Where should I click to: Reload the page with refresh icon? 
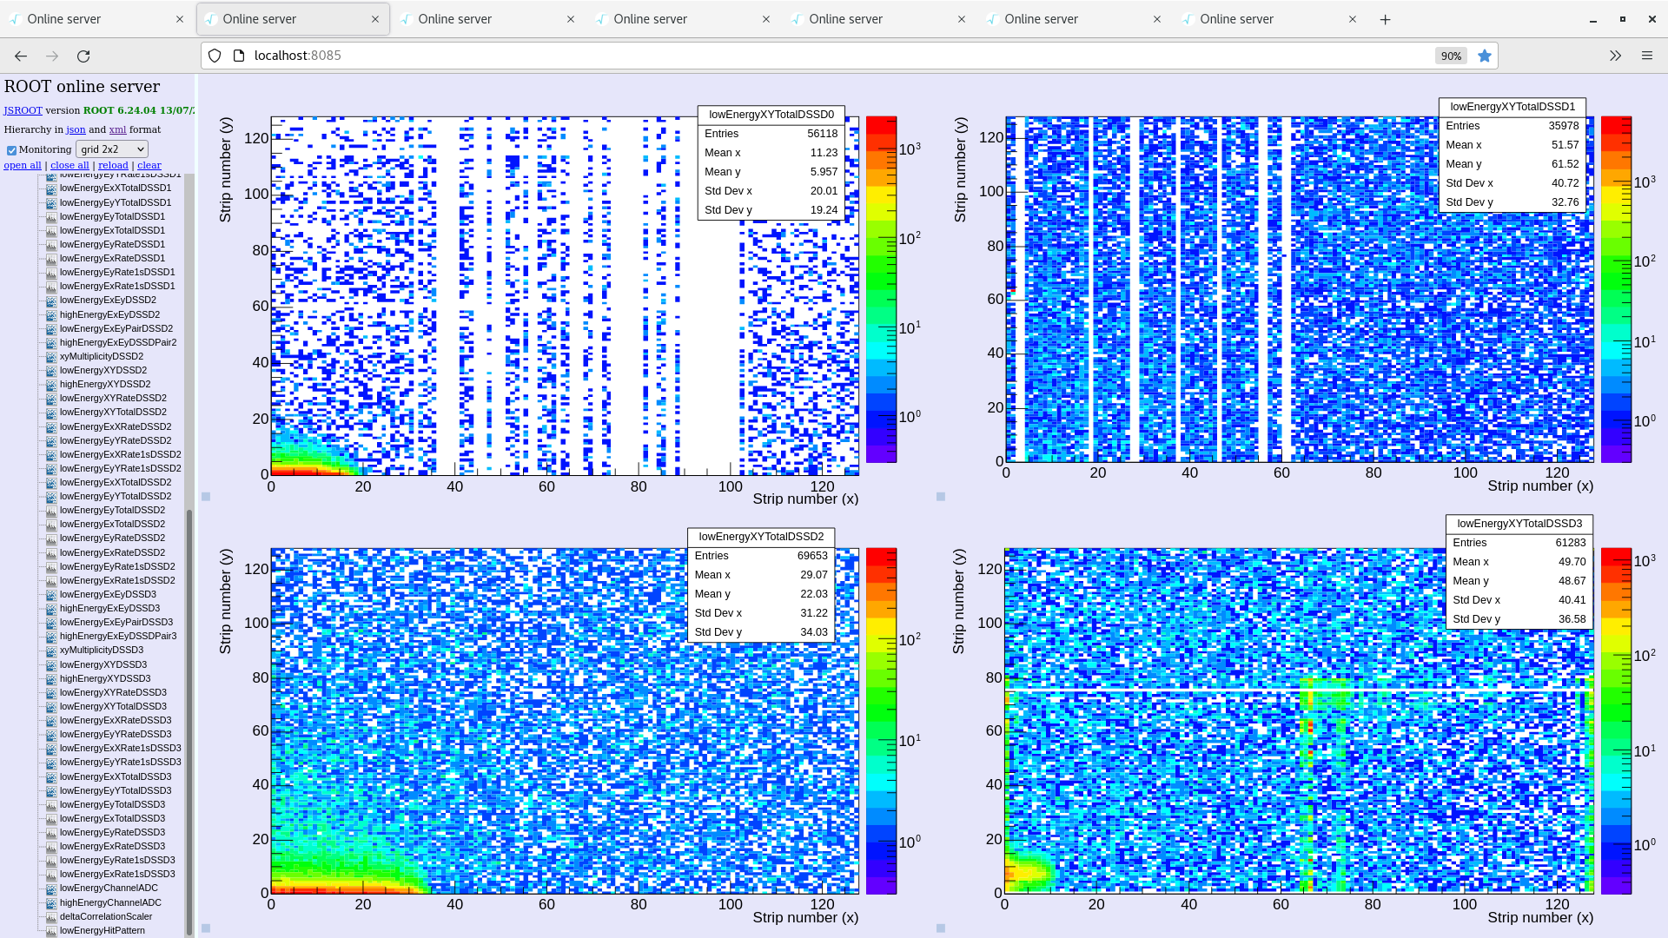click(83, 56)
